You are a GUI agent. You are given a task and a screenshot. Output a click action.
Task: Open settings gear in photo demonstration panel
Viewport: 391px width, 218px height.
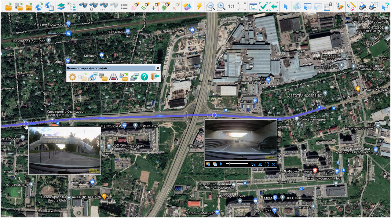coord(72,77)
